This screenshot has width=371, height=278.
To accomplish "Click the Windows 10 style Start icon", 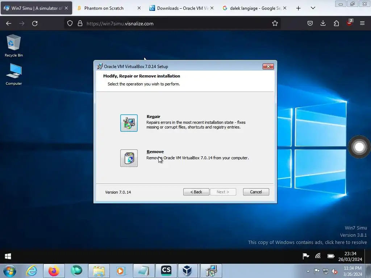I will [x=8, y=257].
